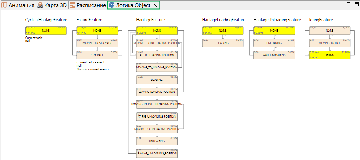Click the HaulageLoadingFeature heading
360x160 pixels.
pos(224,20)
